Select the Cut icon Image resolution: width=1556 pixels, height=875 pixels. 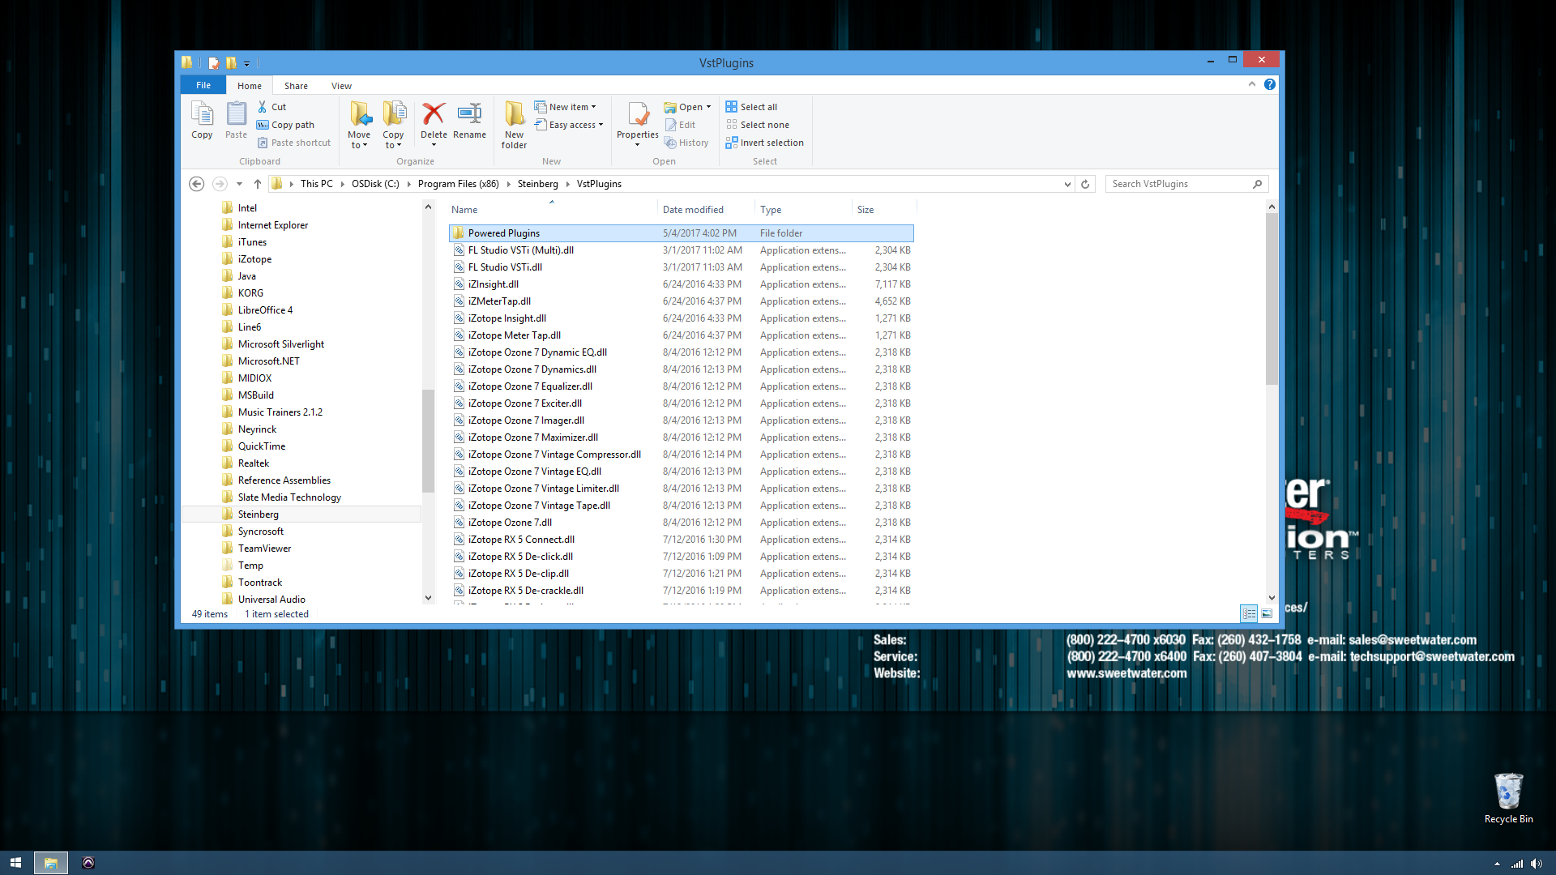(x=263, y=106)
